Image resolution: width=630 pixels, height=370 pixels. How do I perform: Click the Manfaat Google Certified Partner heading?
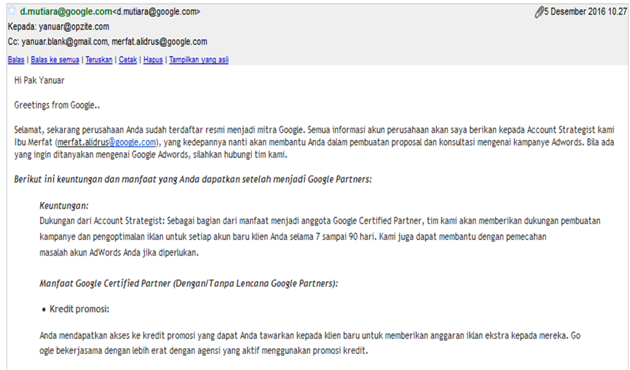[x=189, y=284]
